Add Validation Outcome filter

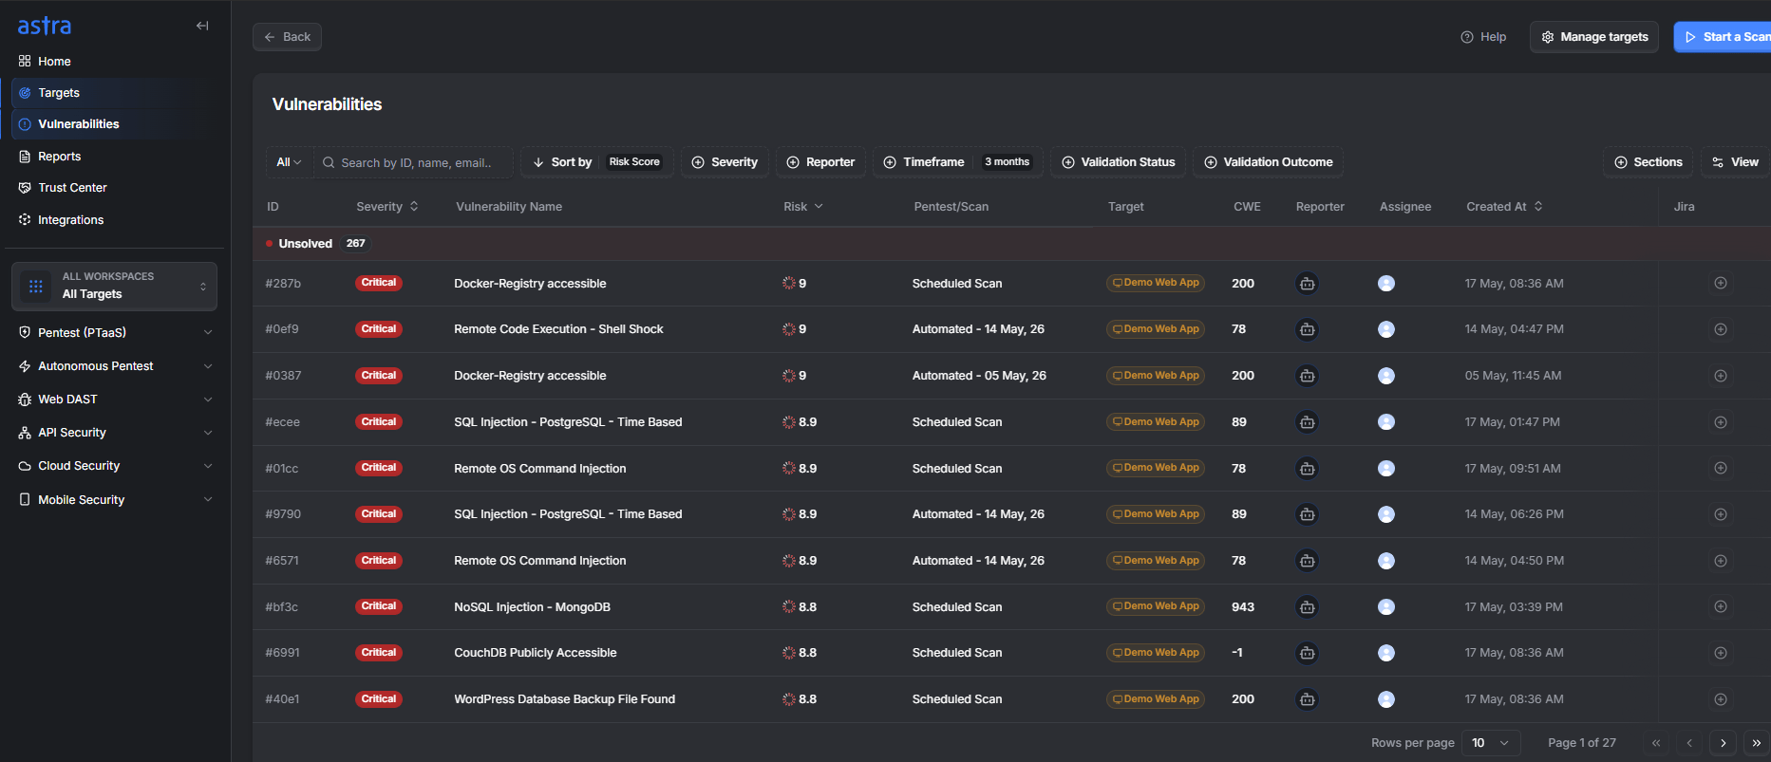click(1268, 162)
